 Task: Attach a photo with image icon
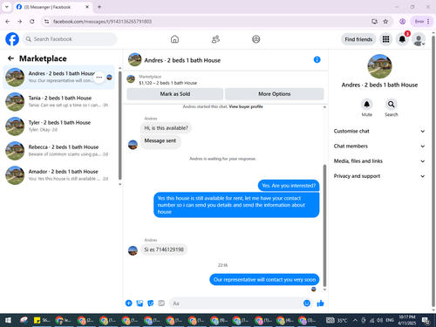click(x=140, y=303)
